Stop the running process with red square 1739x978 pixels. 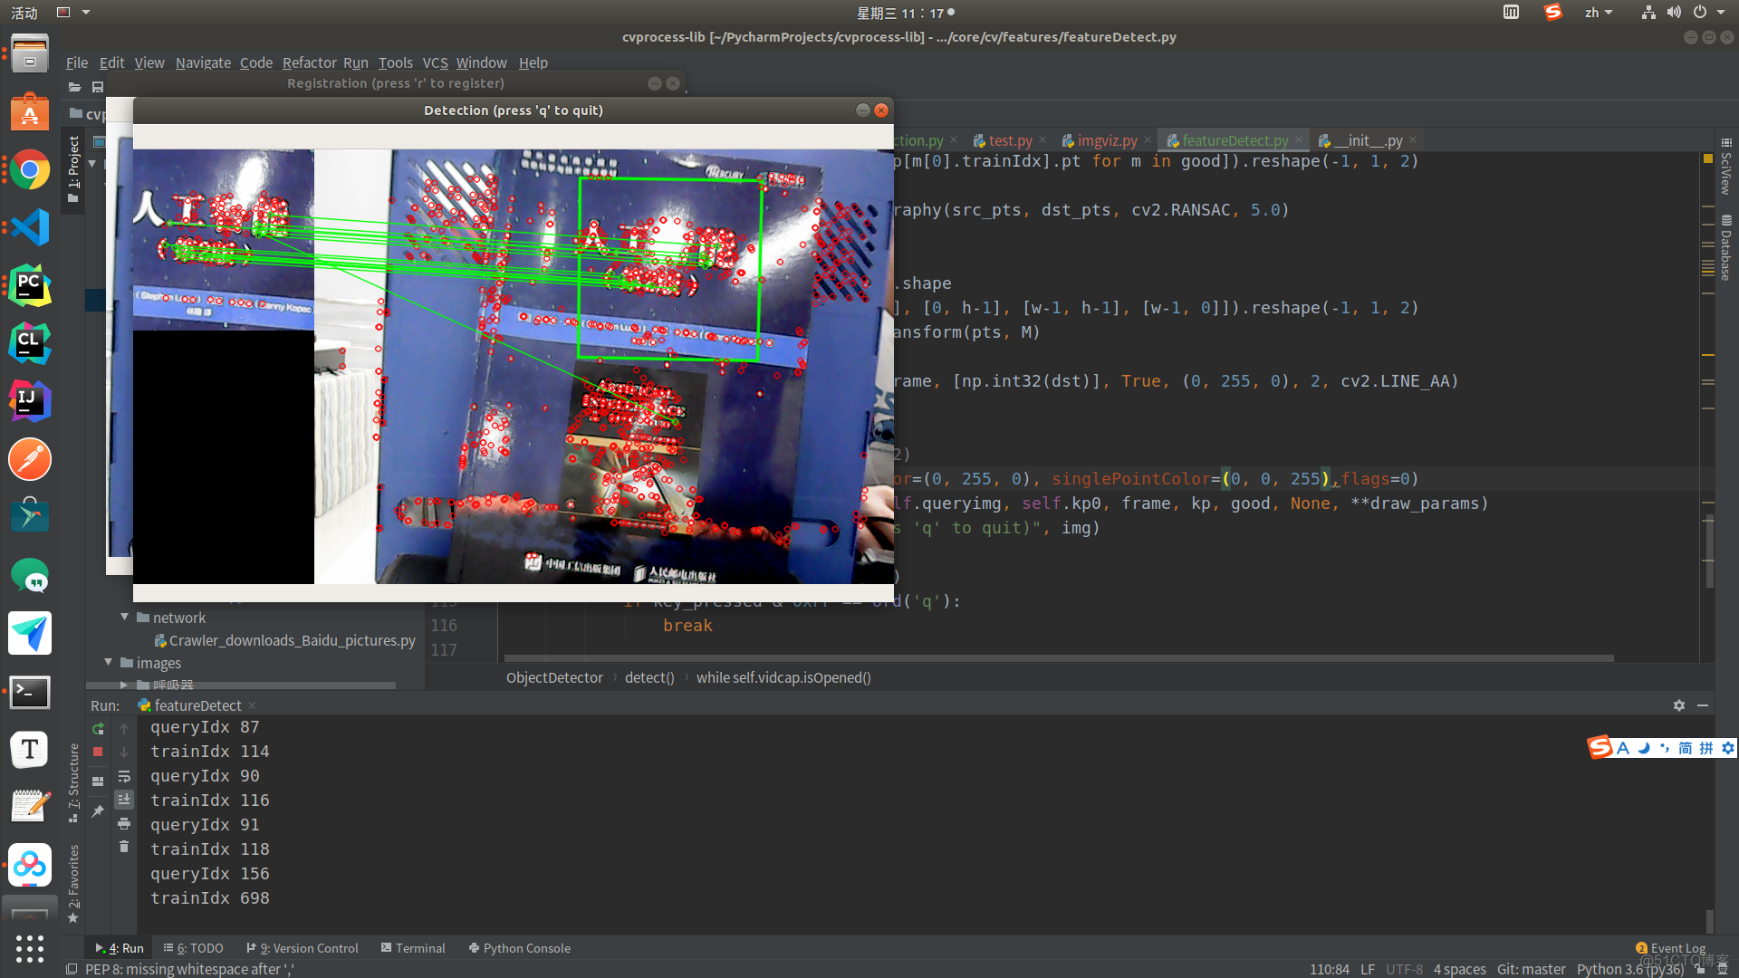click(98, 753)
